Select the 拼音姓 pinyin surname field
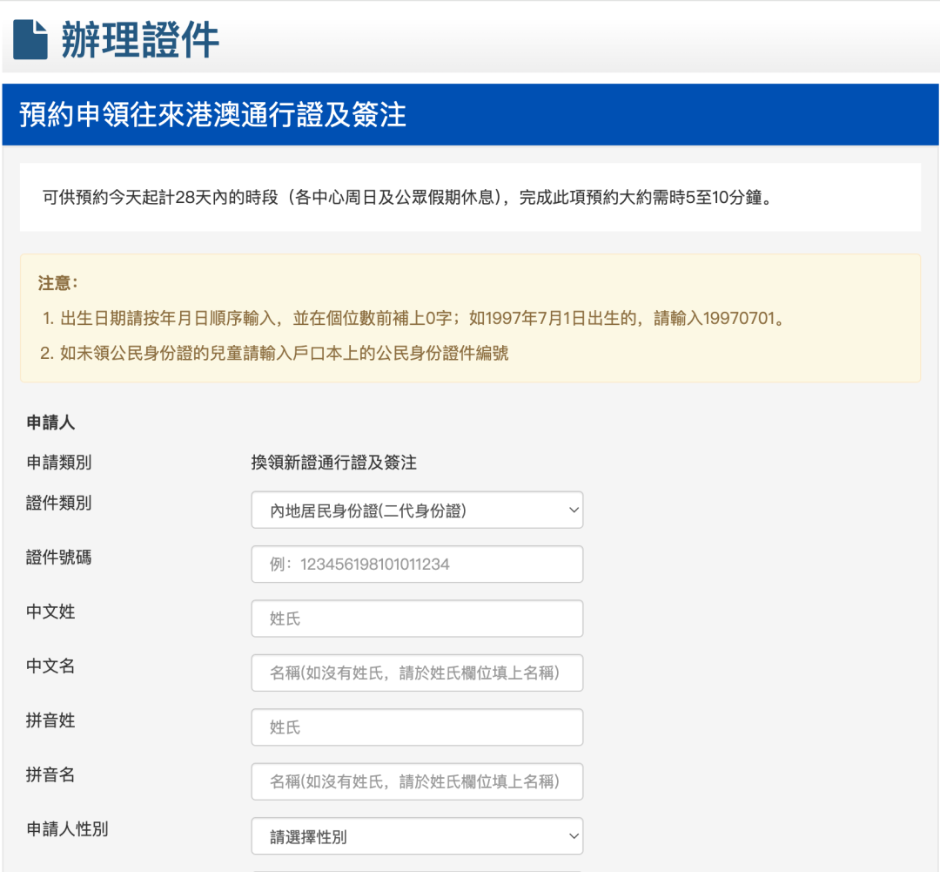 coord(416,727)
